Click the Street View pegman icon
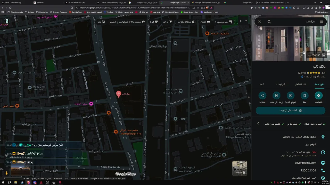 pos(6,173)
